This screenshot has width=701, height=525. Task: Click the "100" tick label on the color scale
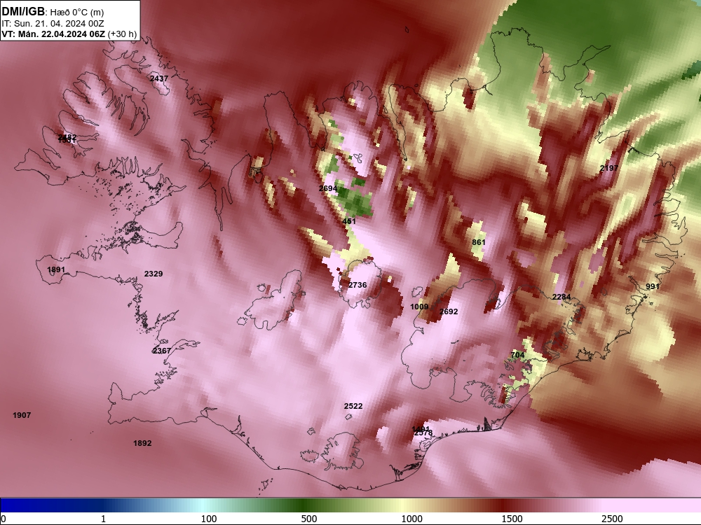coord(209,519)
